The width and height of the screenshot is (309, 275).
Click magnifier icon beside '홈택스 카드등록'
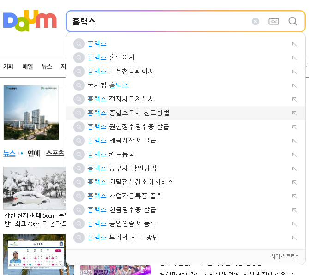(x=79, y=155)
